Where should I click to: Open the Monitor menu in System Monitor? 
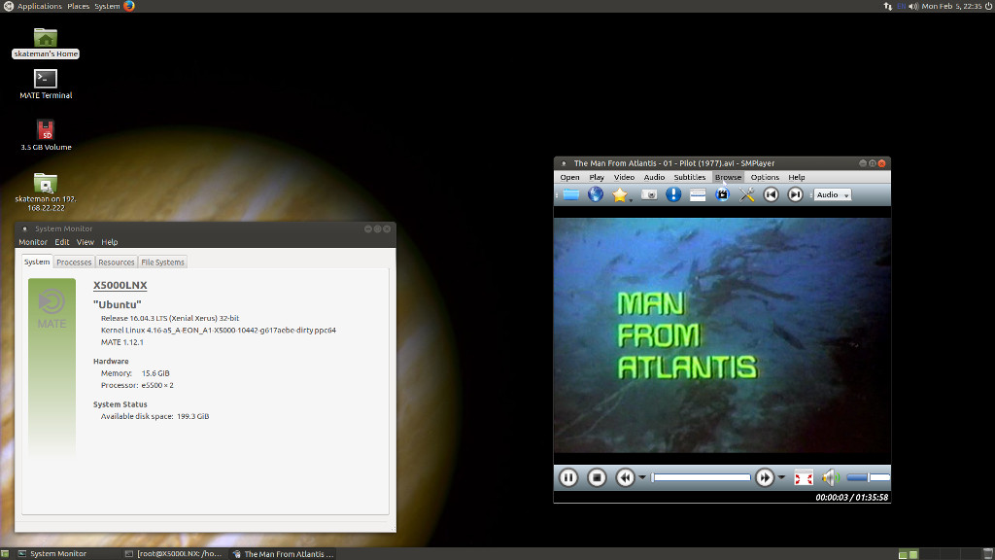pos(33,242)
